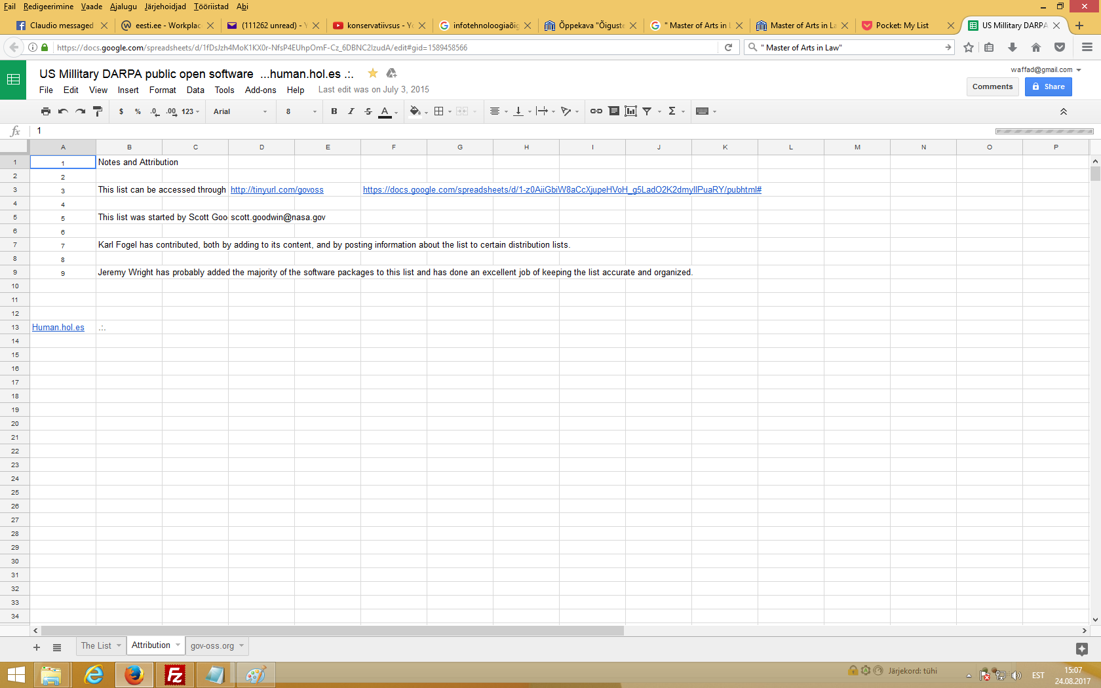
Task: Insert a link using the toolbar icon
Action: (596, 111)
